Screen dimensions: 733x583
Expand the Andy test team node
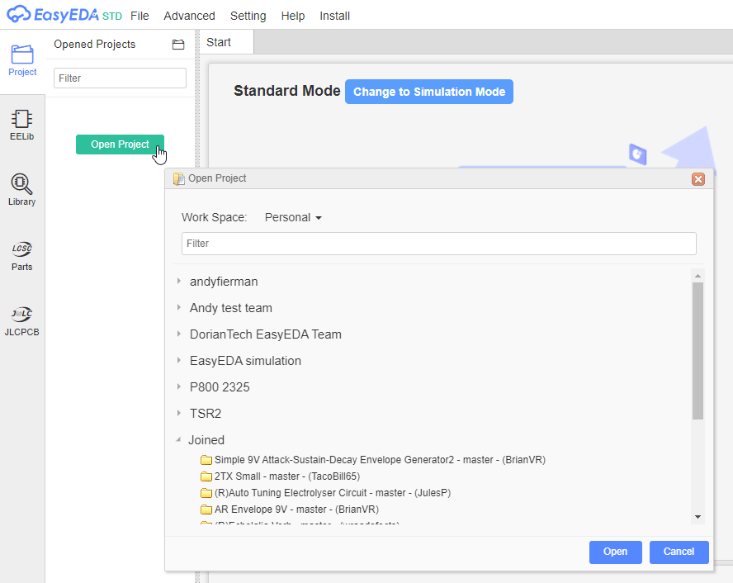click(x=179, y=307)
